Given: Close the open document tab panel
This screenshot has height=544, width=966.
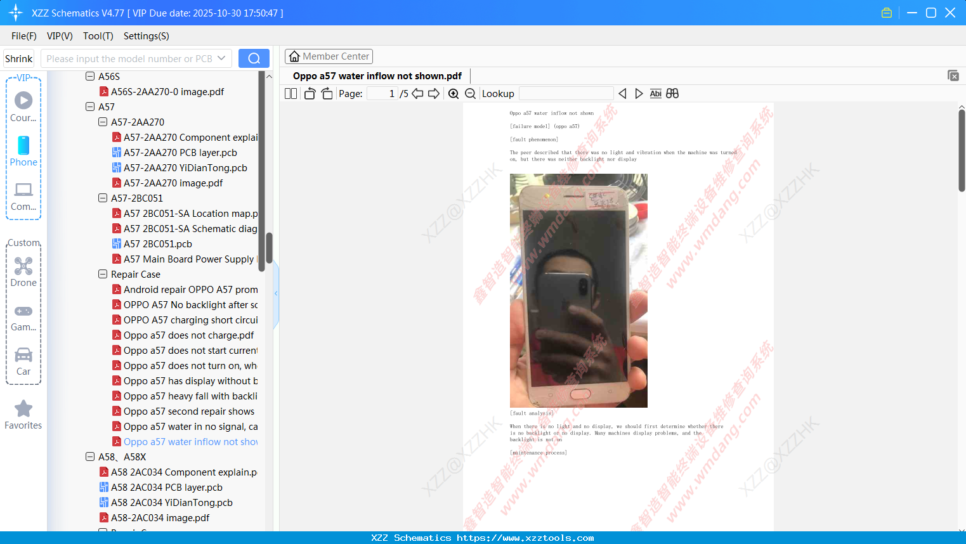Looking at the screenshot, I should pos(953,75).
